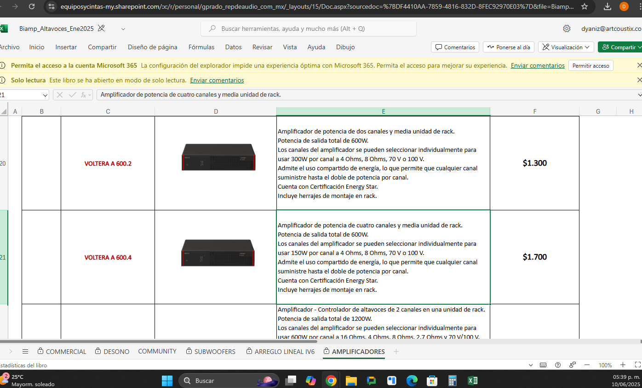Zoom in with the plus icon
Image resolution: width=642 pixels, height=388 pixels.
point(623,365)
